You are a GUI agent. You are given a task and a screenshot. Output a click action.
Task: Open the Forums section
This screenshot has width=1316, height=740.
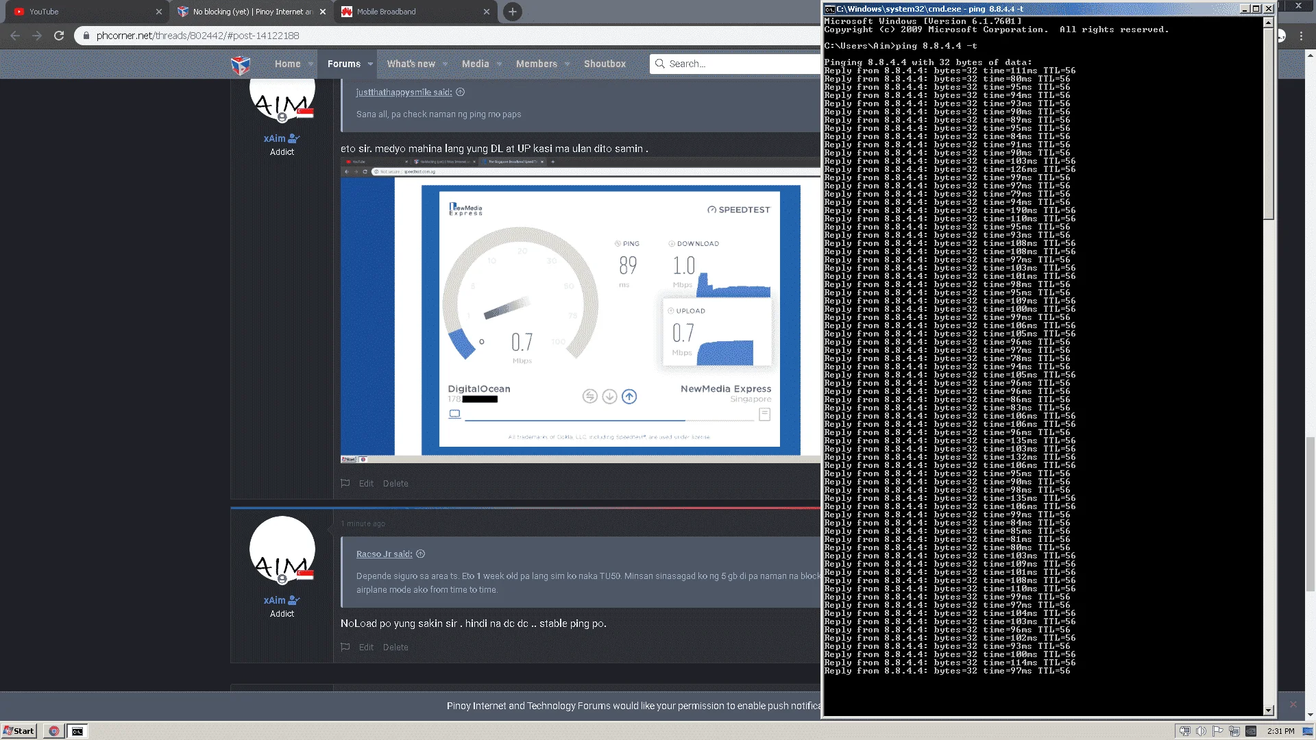tap(343, 64)
